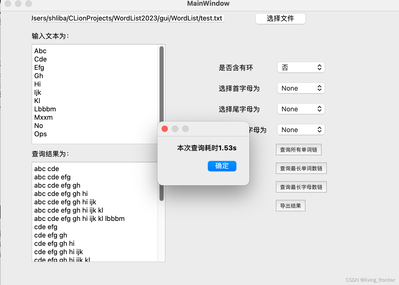Click the 'Cde' line in input text
Image resolution: width=399 pixels, height=285 pixels.
[41, 59]
